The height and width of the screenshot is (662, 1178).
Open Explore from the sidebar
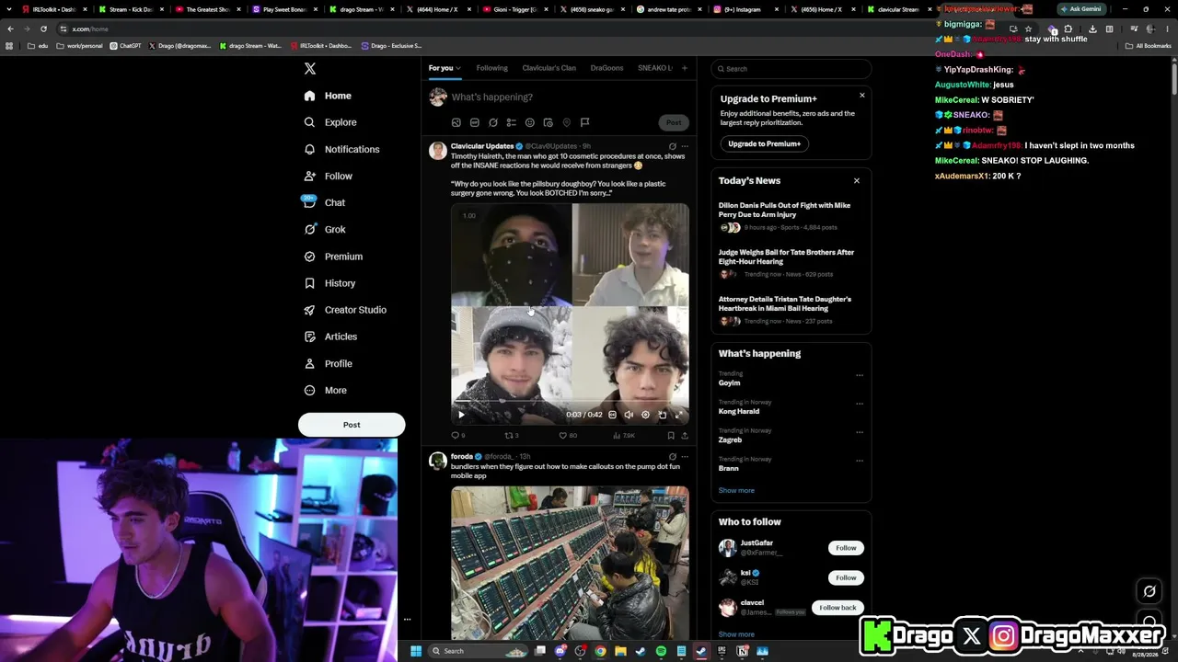(x=329, y=122)
